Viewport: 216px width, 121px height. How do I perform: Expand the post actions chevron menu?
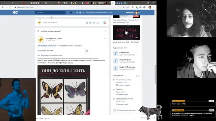pyautogui.click(x=105, y=39)
